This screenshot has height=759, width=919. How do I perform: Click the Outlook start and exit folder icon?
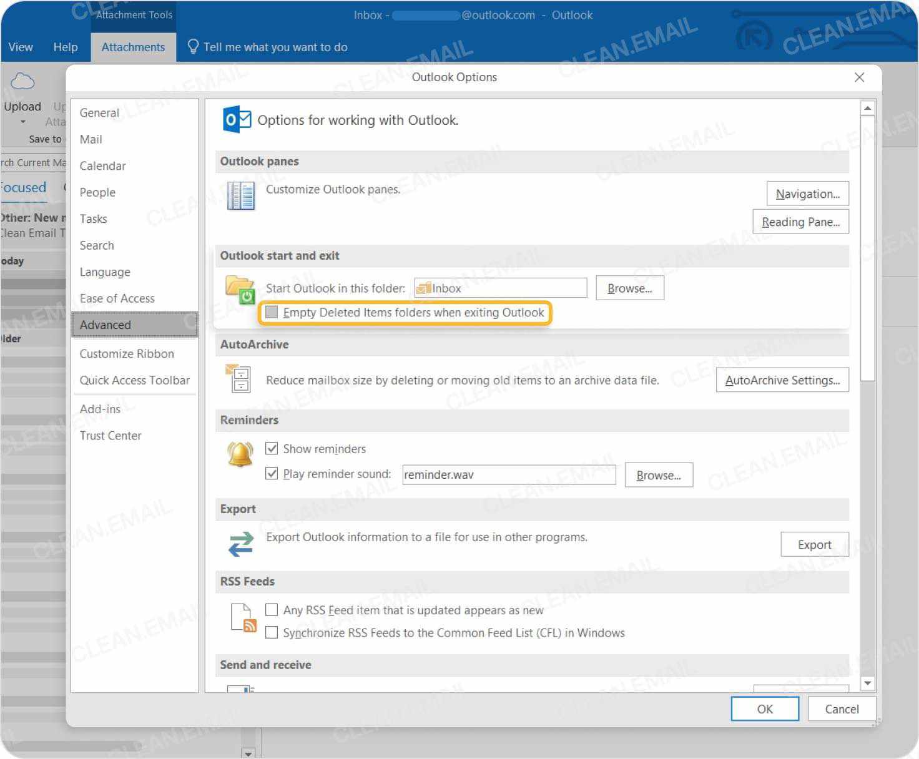click(240, 289)
